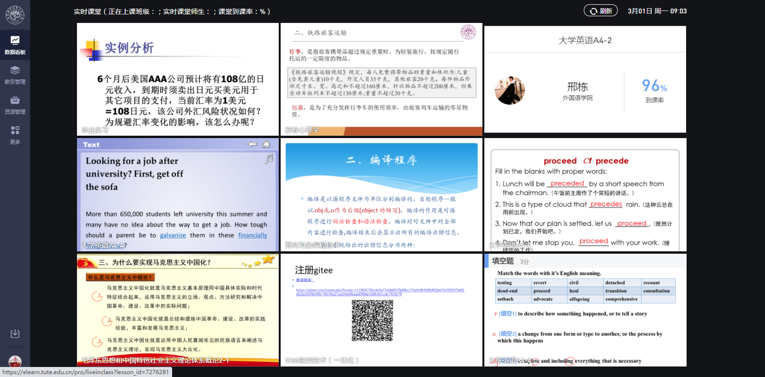
Task: Click the back arrow on the Text slide
Action: point(252,144)
